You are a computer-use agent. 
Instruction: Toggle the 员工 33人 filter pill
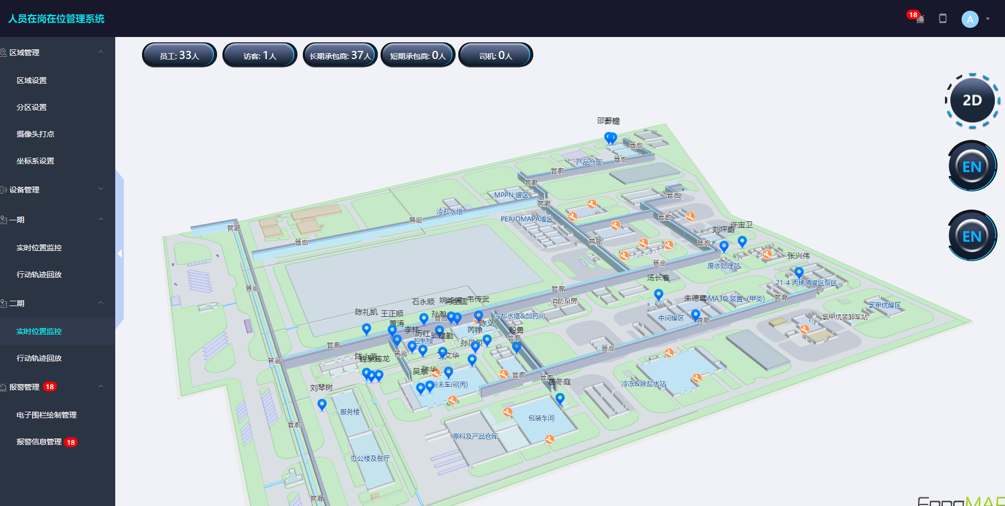click(x=179, y=55)
